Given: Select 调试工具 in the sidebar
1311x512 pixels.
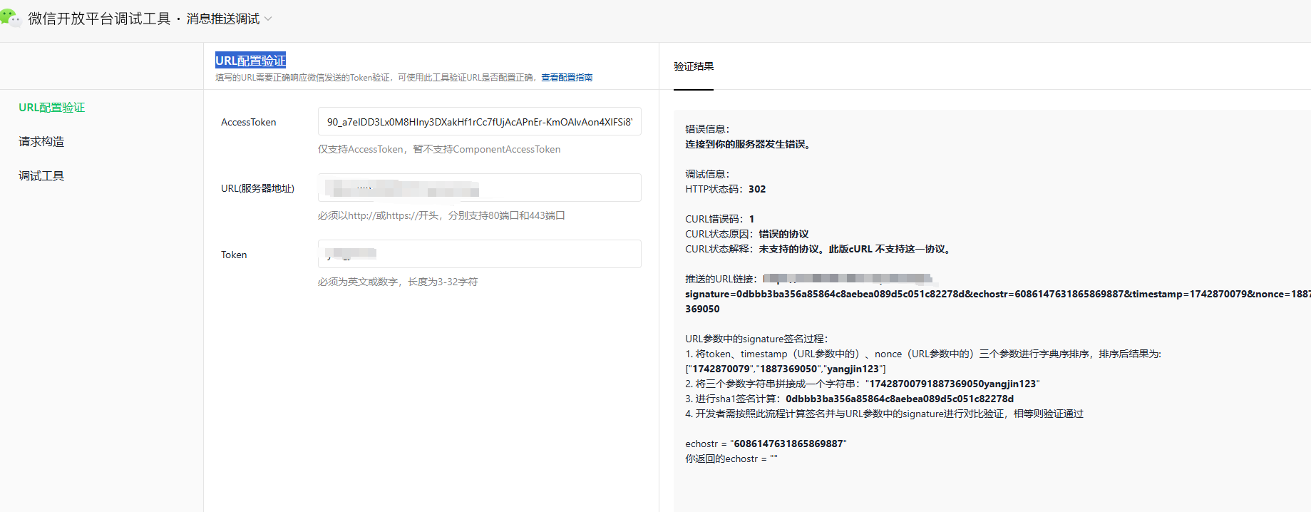Looking at the screenshot, I should coord(41,176).
